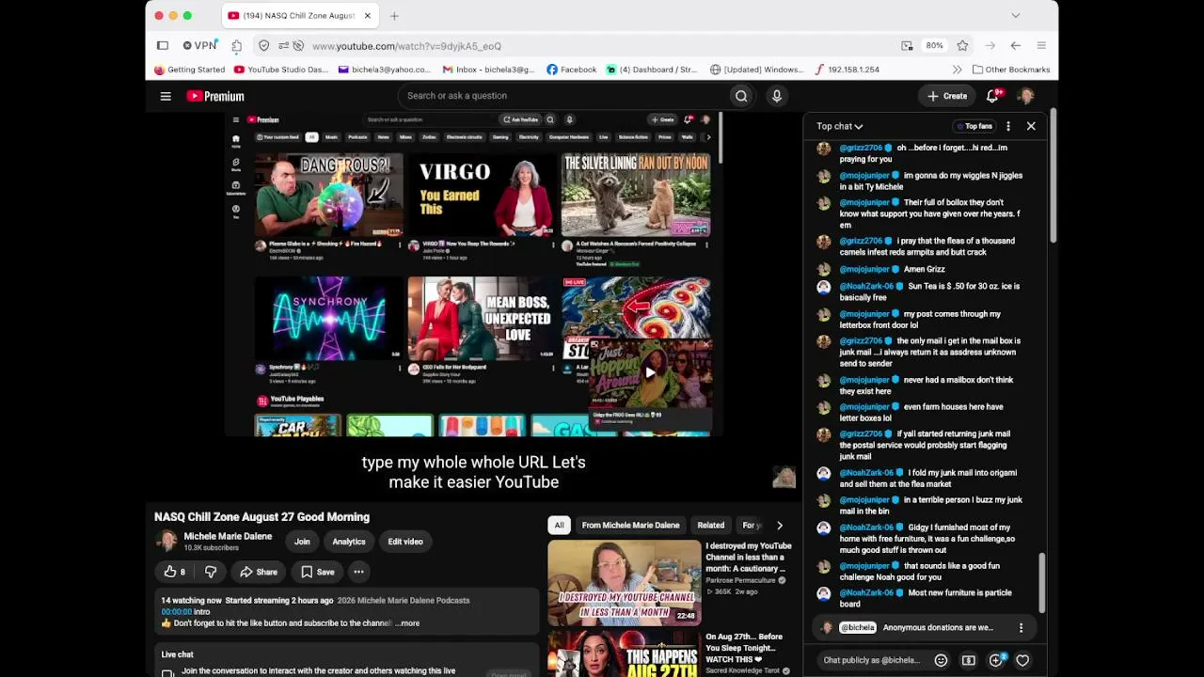Toggle the VPN extension

pos(199,45)
